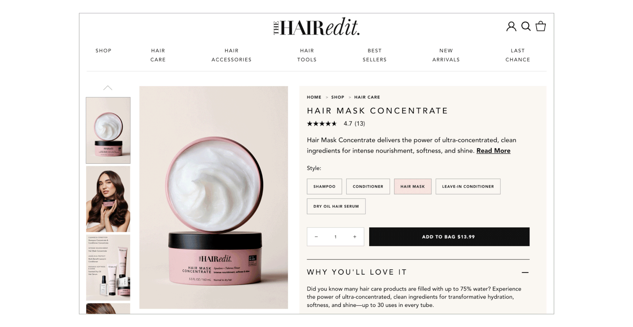Open the Hair Care menu

pos(158,55)
